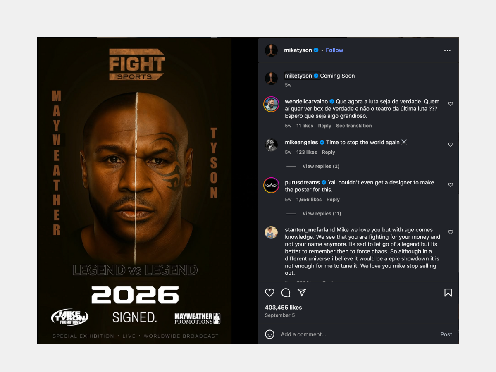Expand View replies (2) under mikeangeles
Viewport: 496px width, 372px height.
tap(321, 166)
